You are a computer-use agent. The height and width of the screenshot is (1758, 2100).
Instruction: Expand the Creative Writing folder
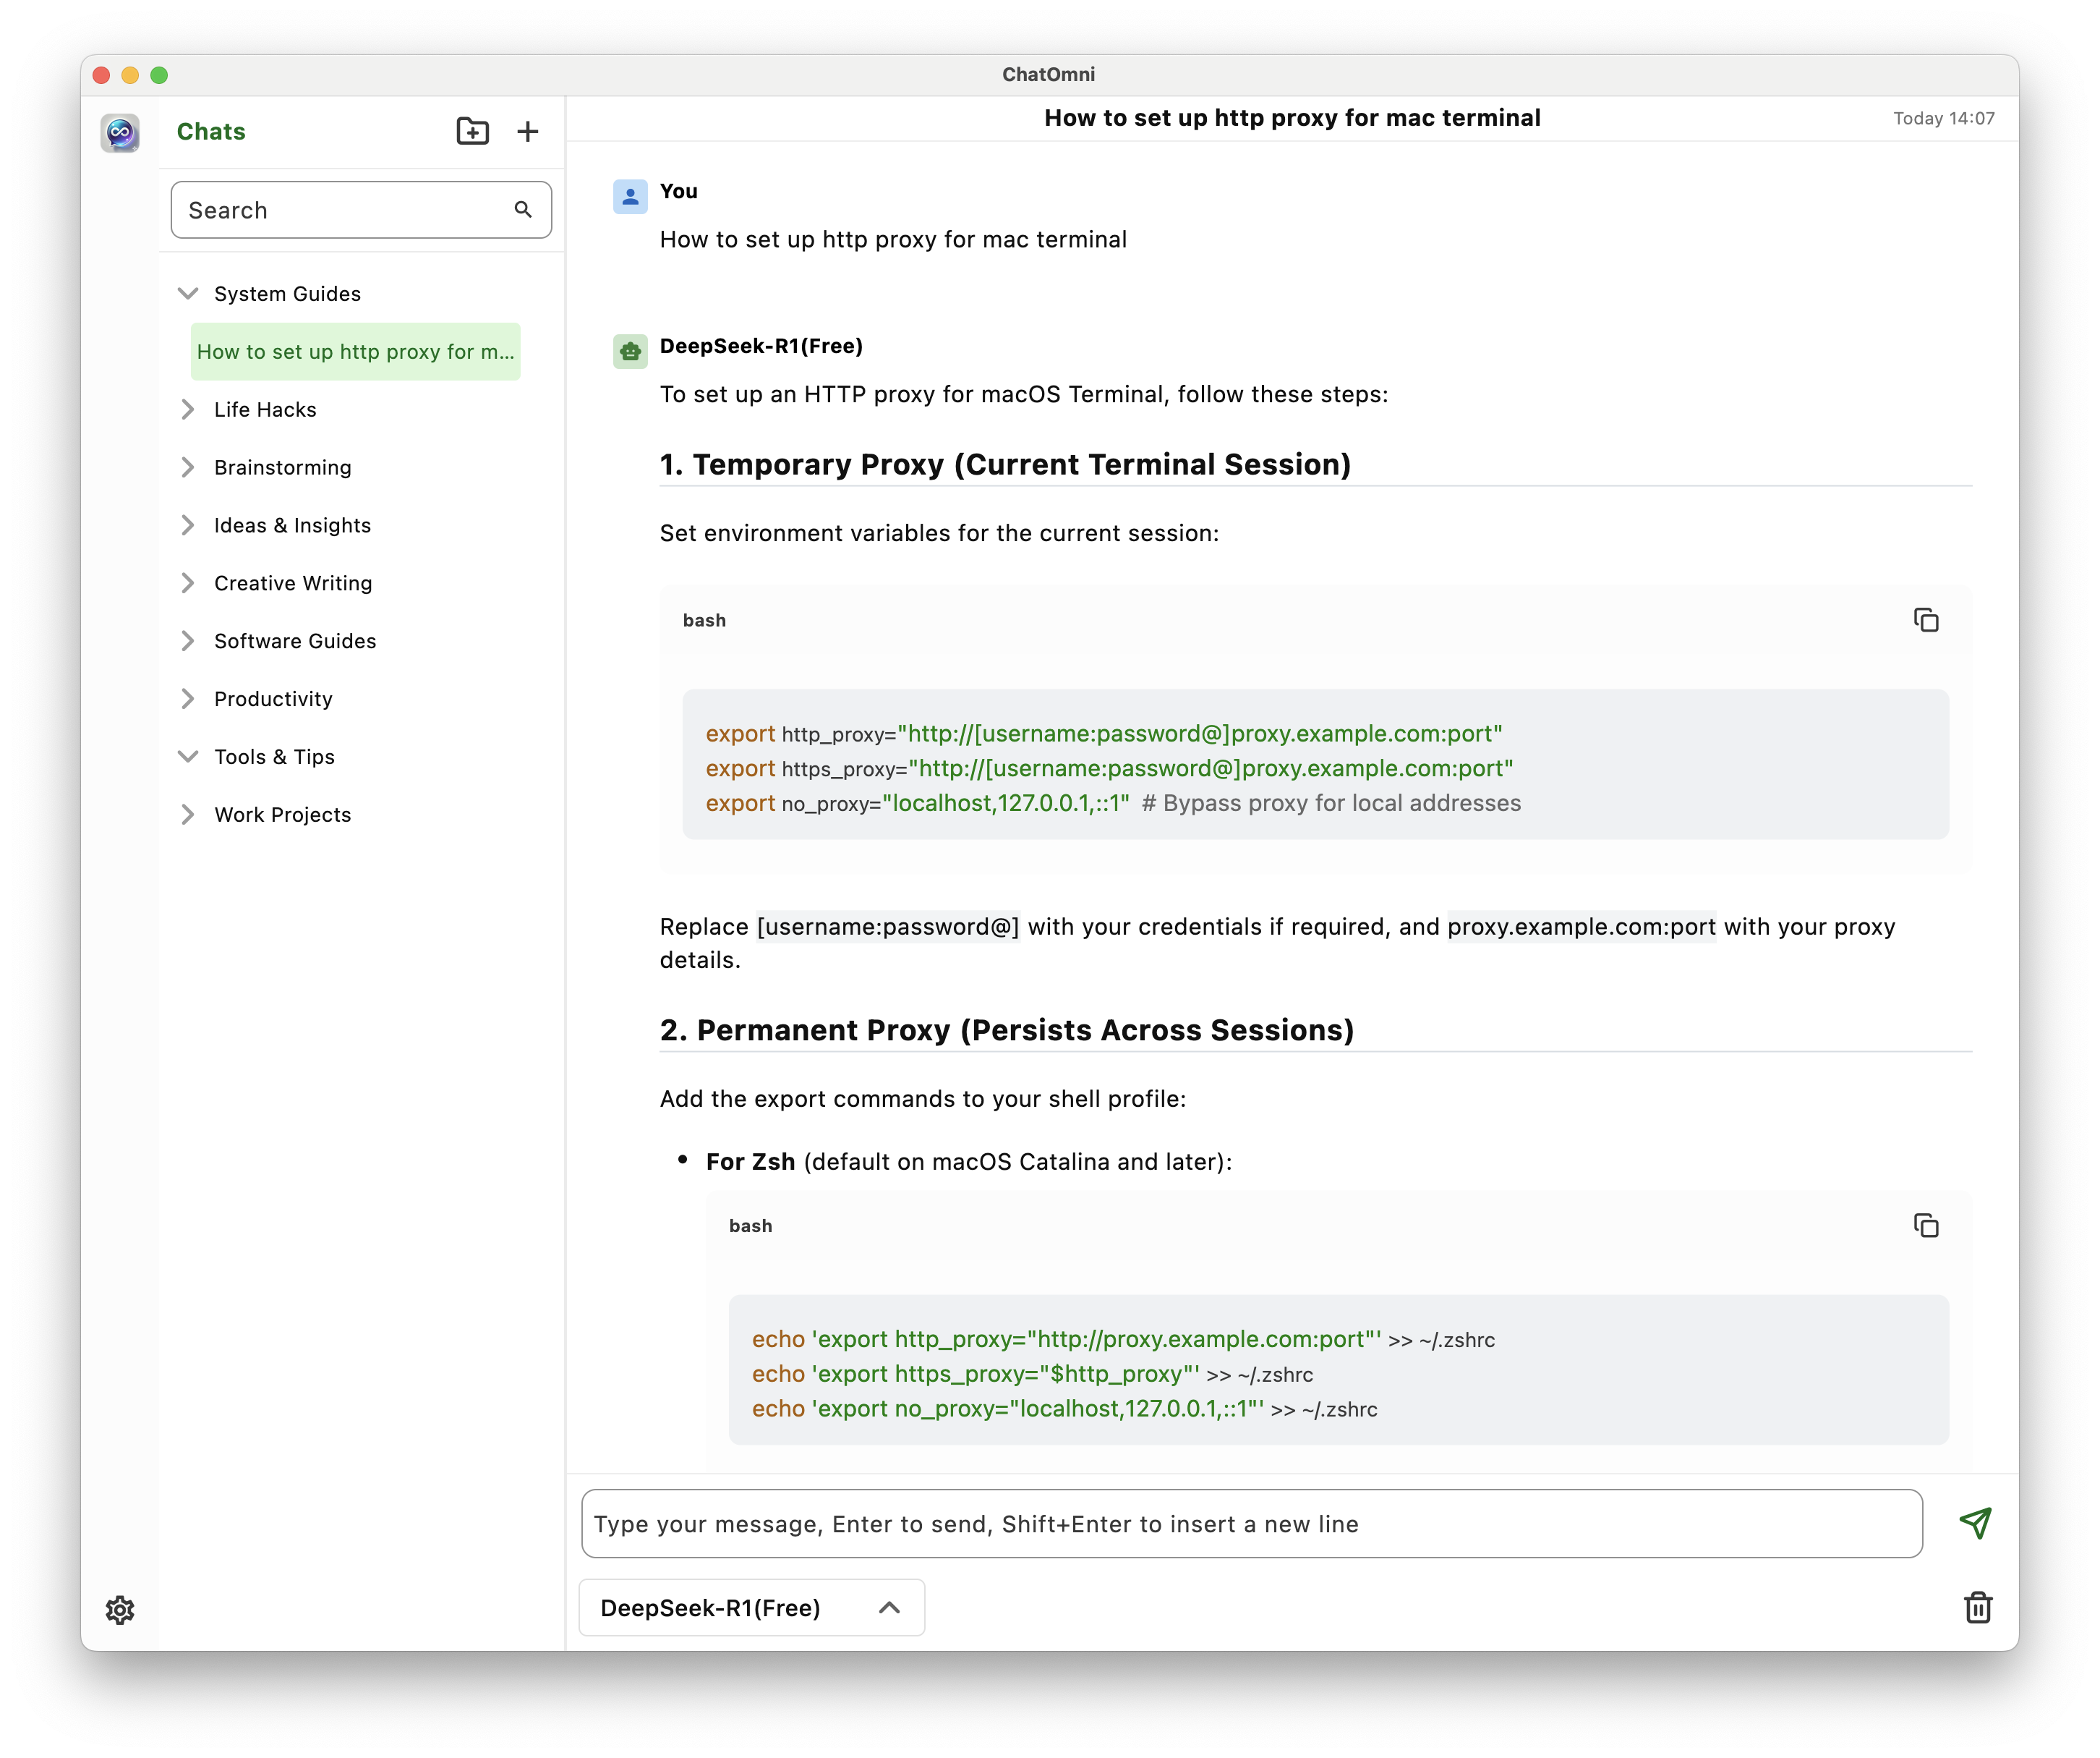pyautogui.click(x=188, y=583)
